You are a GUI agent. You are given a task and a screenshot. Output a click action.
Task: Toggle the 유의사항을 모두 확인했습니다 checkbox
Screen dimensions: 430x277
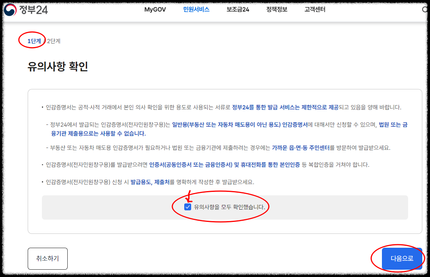coord(188,207)
